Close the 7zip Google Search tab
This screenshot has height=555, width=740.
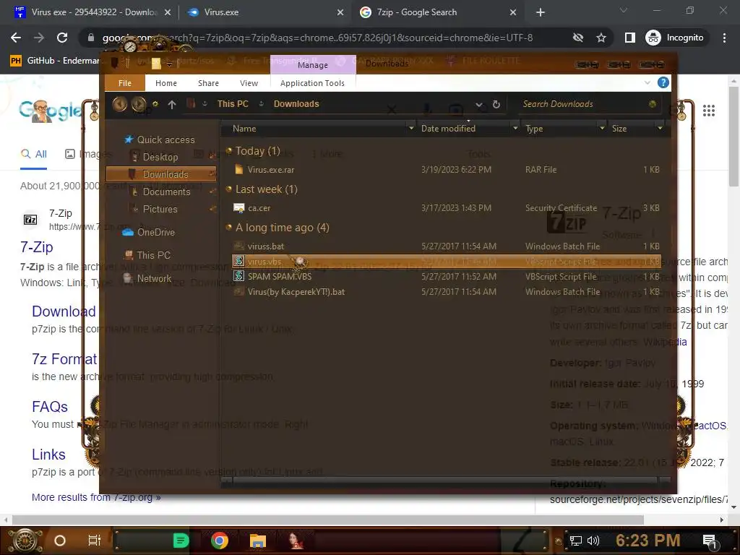tap(513, 13)
